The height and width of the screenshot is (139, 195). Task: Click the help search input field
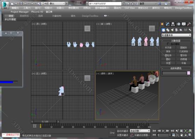(105, 4)
